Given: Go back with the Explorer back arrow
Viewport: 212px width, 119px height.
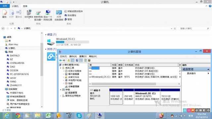Looking at the screenshot, I should 3,28.
